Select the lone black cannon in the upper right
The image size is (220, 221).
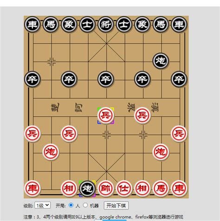[161, 61]
